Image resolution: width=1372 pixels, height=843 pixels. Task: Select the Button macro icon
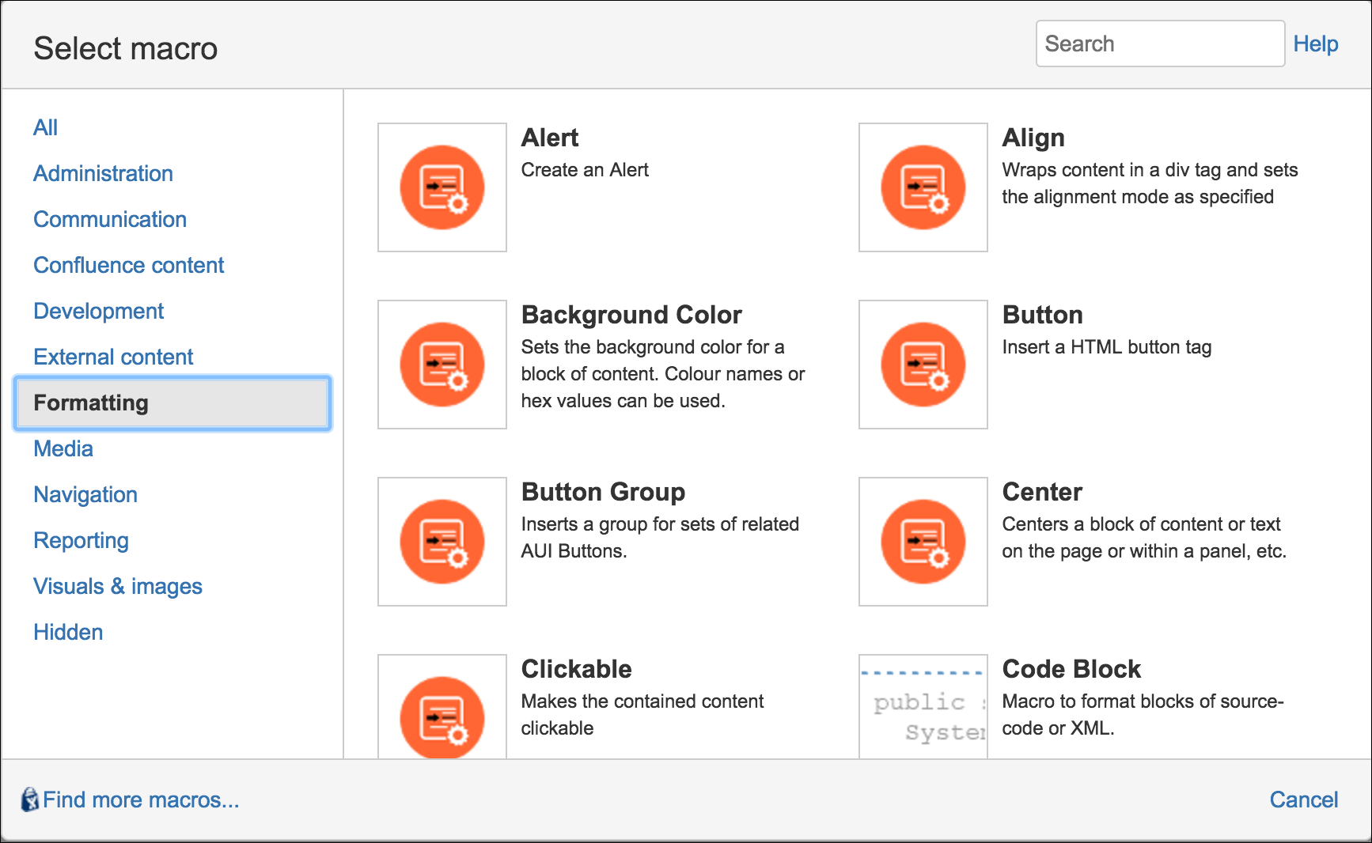click(x=923, y=365)
